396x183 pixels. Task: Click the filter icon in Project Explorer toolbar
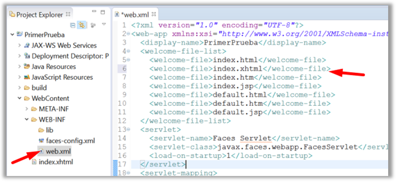pyautogui.click(x=93, y=25)
